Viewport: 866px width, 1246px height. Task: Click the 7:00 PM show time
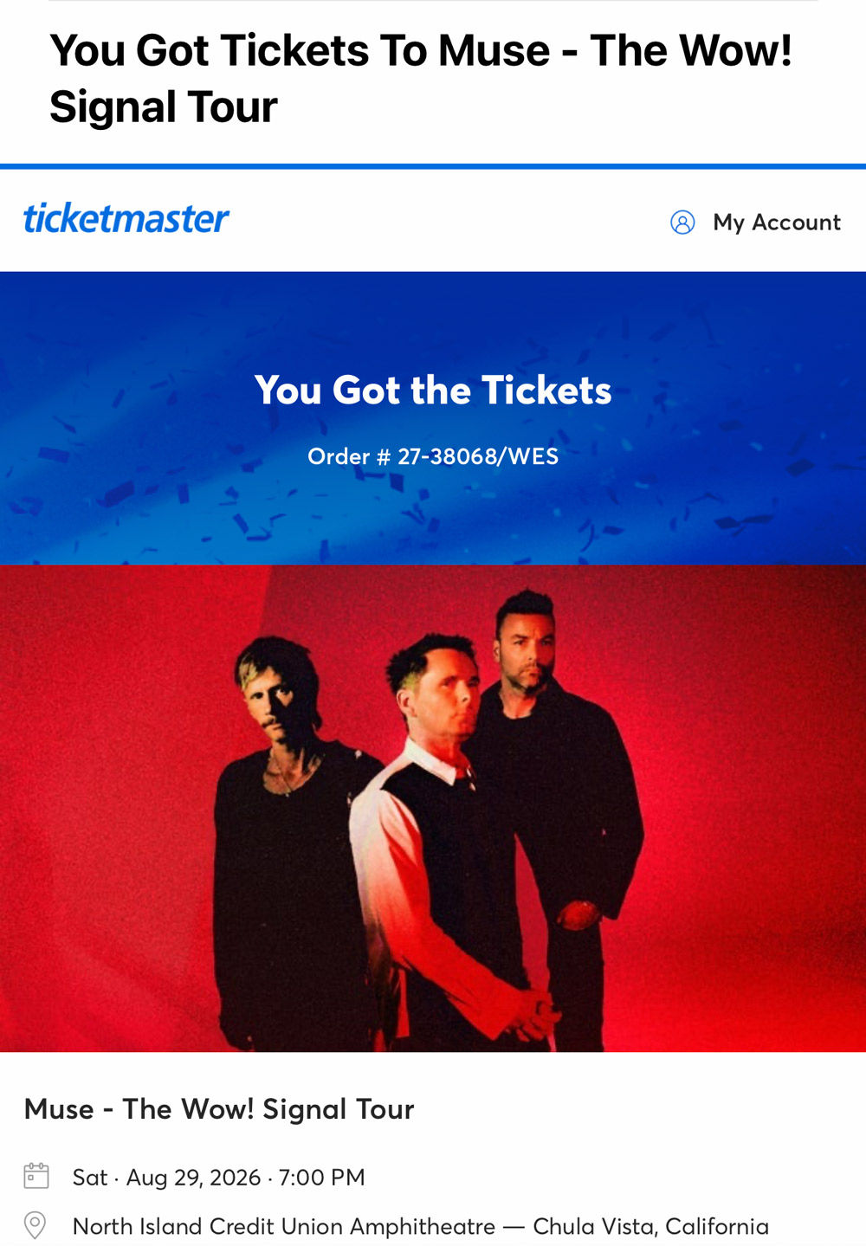[321, 1178]
